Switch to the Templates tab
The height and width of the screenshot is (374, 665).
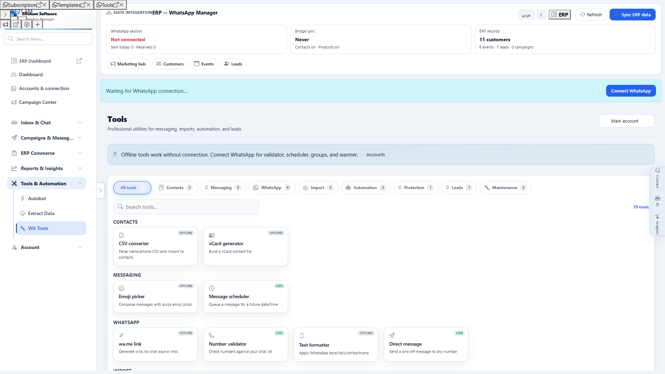(69, 5)
